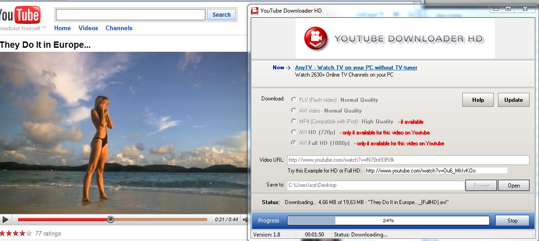The image size is (539, 241).
Task: Select FLV Normal Quality radio option
Action: (x=293, y=100)
